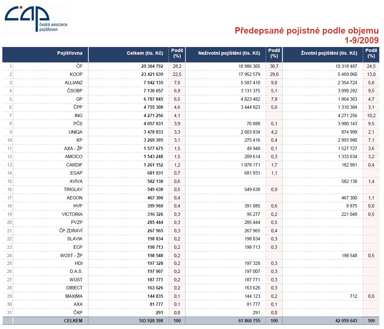Screen dimensions: 384x329
Task: Select KP life value 2 993 980
Action: 347,140
